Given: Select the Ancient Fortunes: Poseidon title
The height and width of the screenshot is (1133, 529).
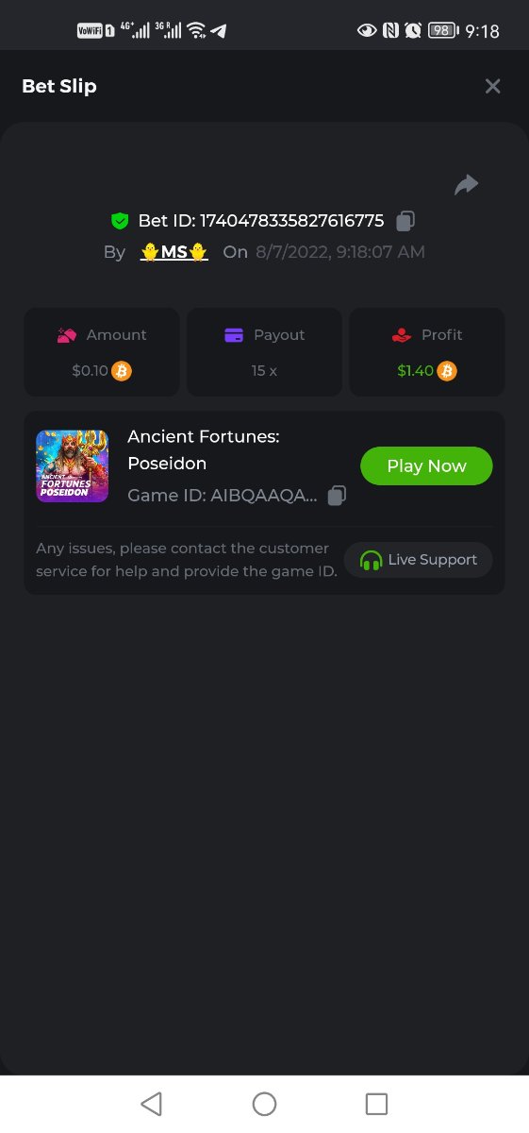Looking at the screenshot, I should (x=204, y=450).
